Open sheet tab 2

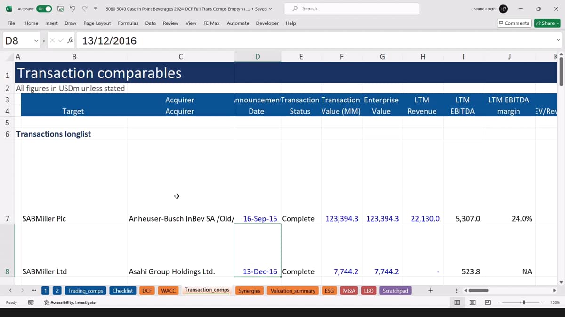point(57,291)
